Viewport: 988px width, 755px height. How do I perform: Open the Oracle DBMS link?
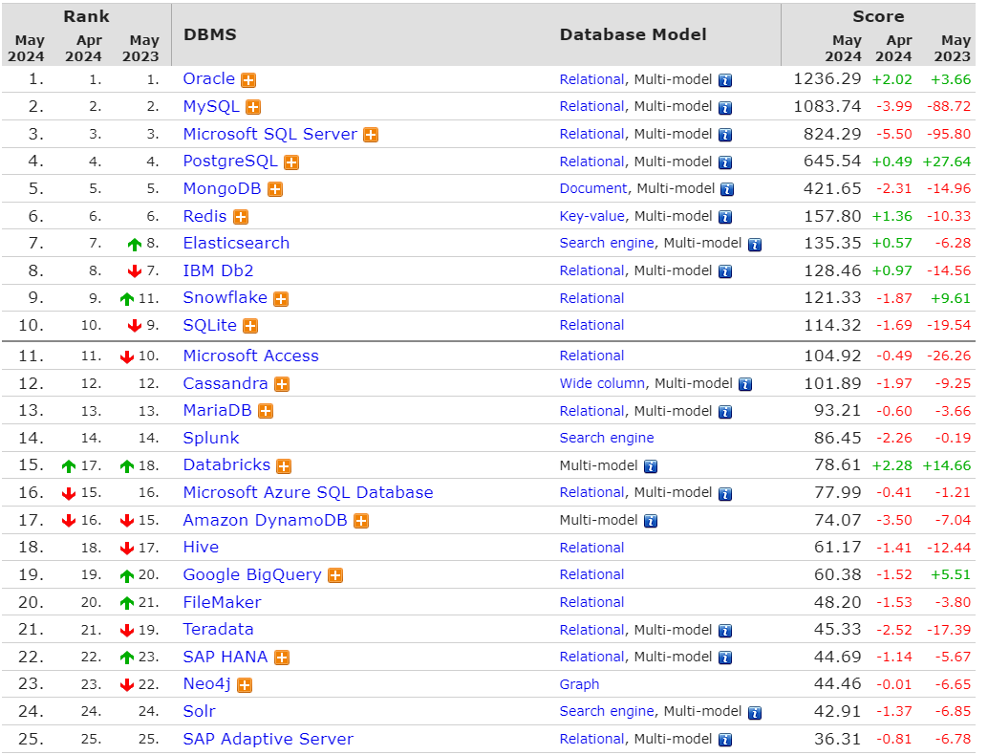208,78
